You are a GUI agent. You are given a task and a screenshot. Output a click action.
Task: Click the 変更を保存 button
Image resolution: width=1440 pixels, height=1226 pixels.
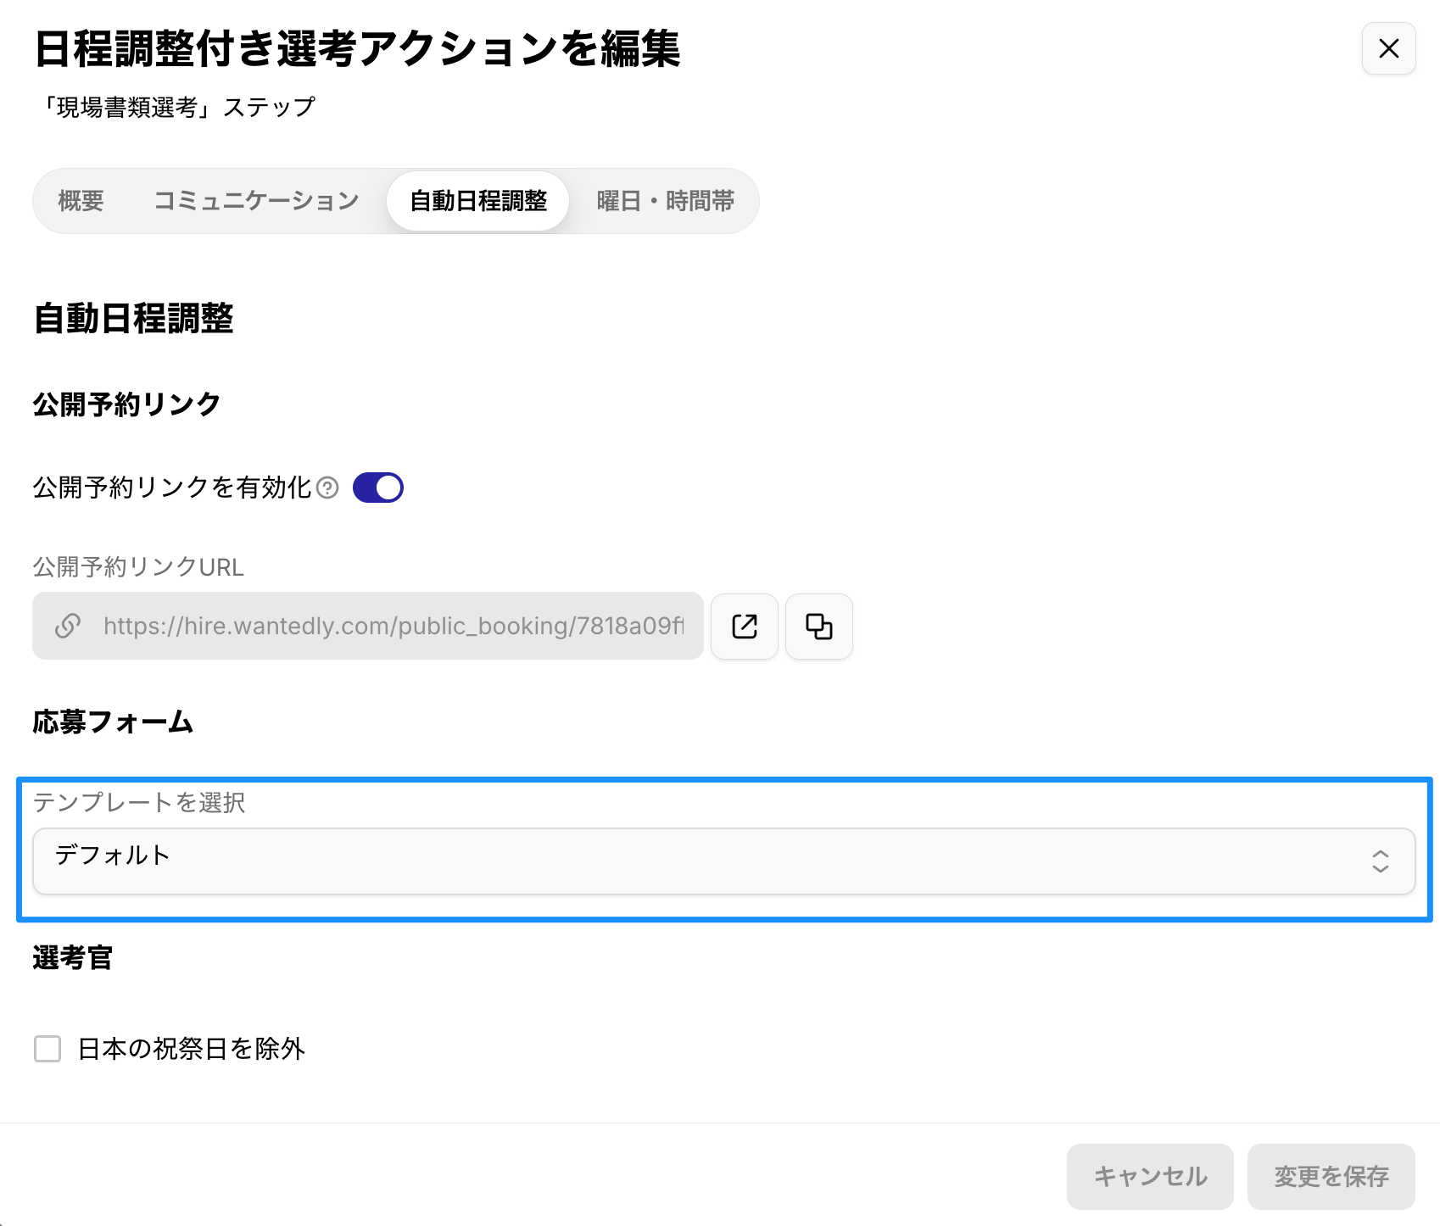[1331, 1176]
